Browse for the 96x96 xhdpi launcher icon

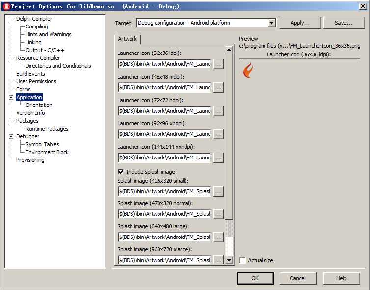click(x=218, y=134)
